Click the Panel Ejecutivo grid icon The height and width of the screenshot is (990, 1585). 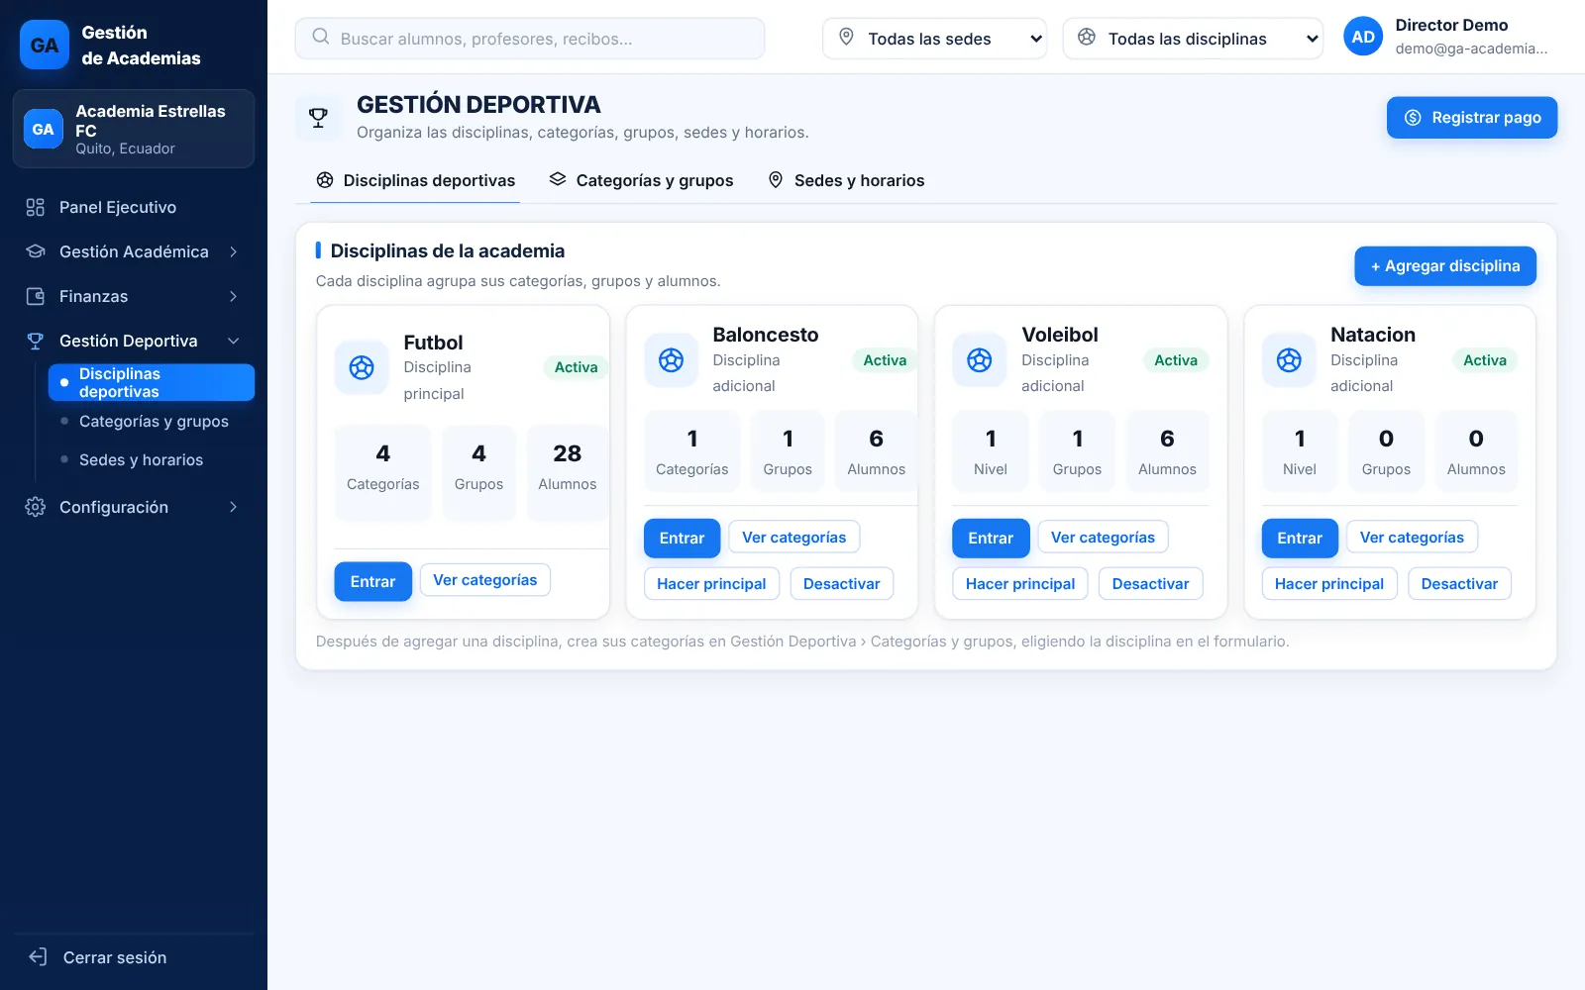[36, 207]
